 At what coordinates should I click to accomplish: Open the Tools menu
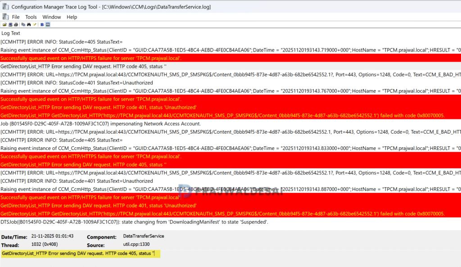click(31, 17)
